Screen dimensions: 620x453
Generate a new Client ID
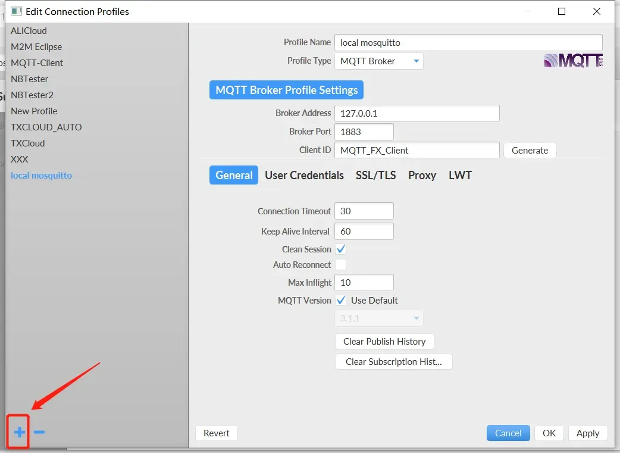pos(530,150)
